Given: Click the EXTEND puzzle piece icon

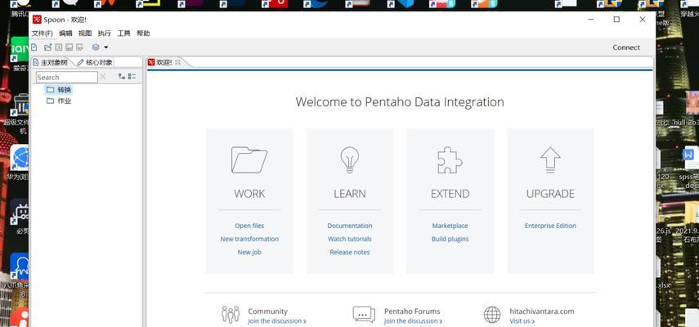Looking at the screenshot, I should [450, 159].
